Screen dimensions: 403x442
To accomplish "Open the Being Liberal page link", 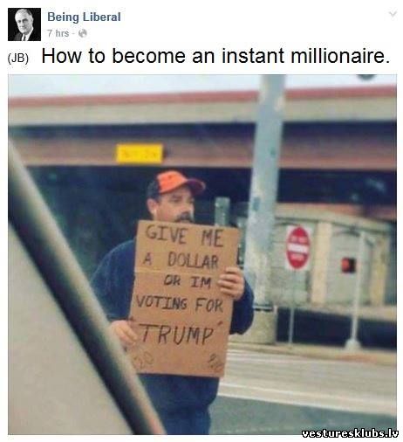I will pyautogui.click(x=84, y=17).
